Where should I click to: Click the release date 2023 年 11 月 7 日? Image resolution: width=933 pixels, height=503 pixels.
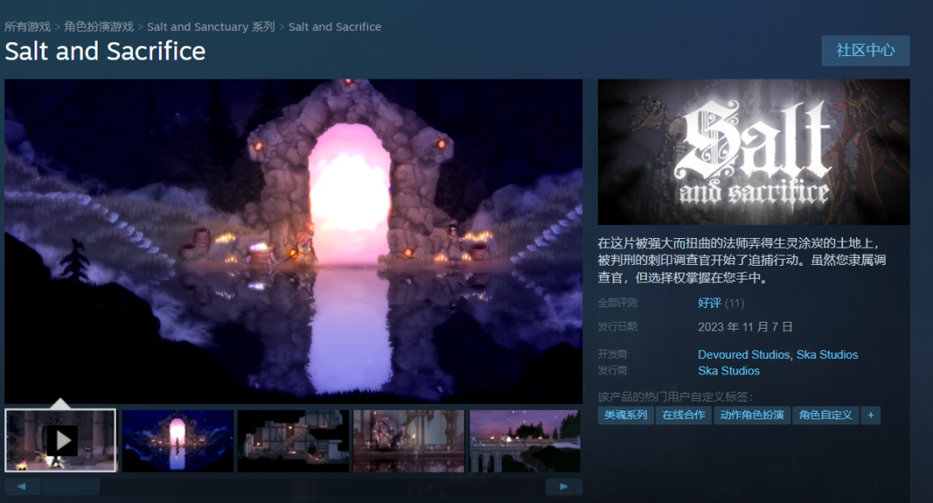pos(745,327)
